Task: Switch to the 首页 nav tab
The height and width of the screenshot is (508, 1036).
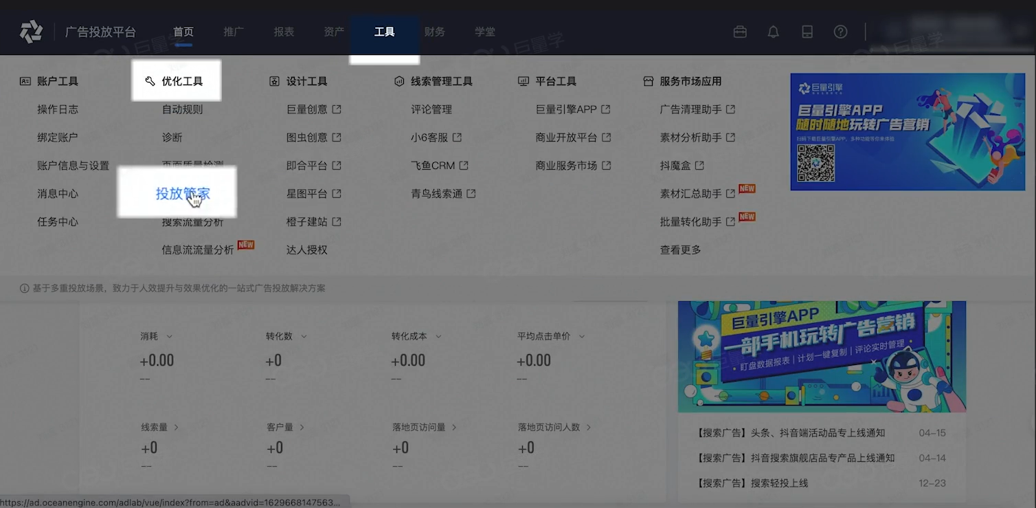Action: [183, 32]
